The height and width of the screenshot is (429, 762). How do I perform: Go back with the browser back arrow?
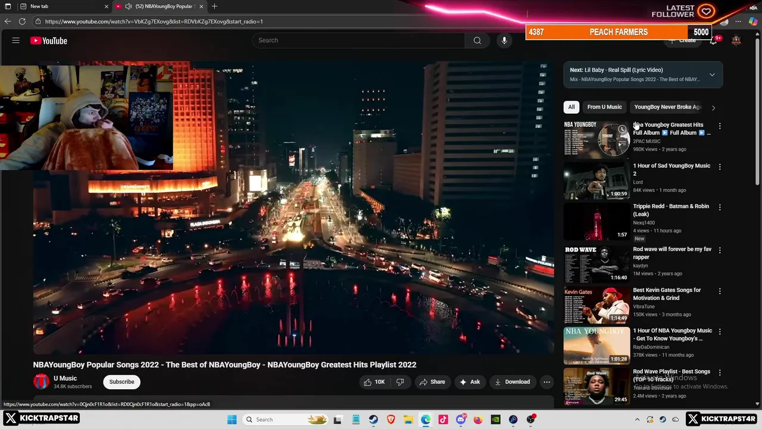point(8,21)
